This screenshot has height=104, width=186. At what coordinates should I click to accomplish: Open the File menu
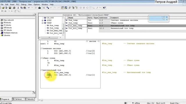click(x=2, y=5)
